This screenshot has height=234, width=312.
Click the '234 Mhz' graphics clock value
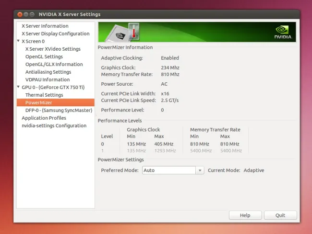pos(170,67)
